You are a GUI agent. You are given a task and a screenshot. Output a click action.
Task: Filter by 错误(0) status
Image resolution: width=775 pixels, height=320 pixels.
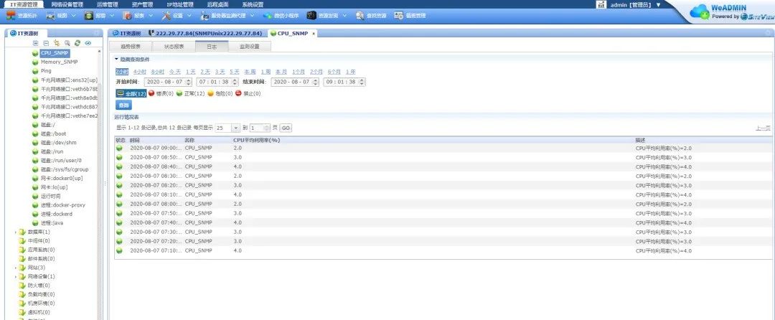(x=161, y=93)
